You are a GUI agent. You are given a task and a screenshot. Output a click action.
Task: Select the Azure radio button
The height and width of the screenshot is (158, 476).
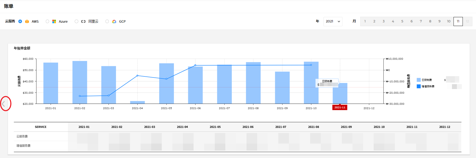point(47,21)
